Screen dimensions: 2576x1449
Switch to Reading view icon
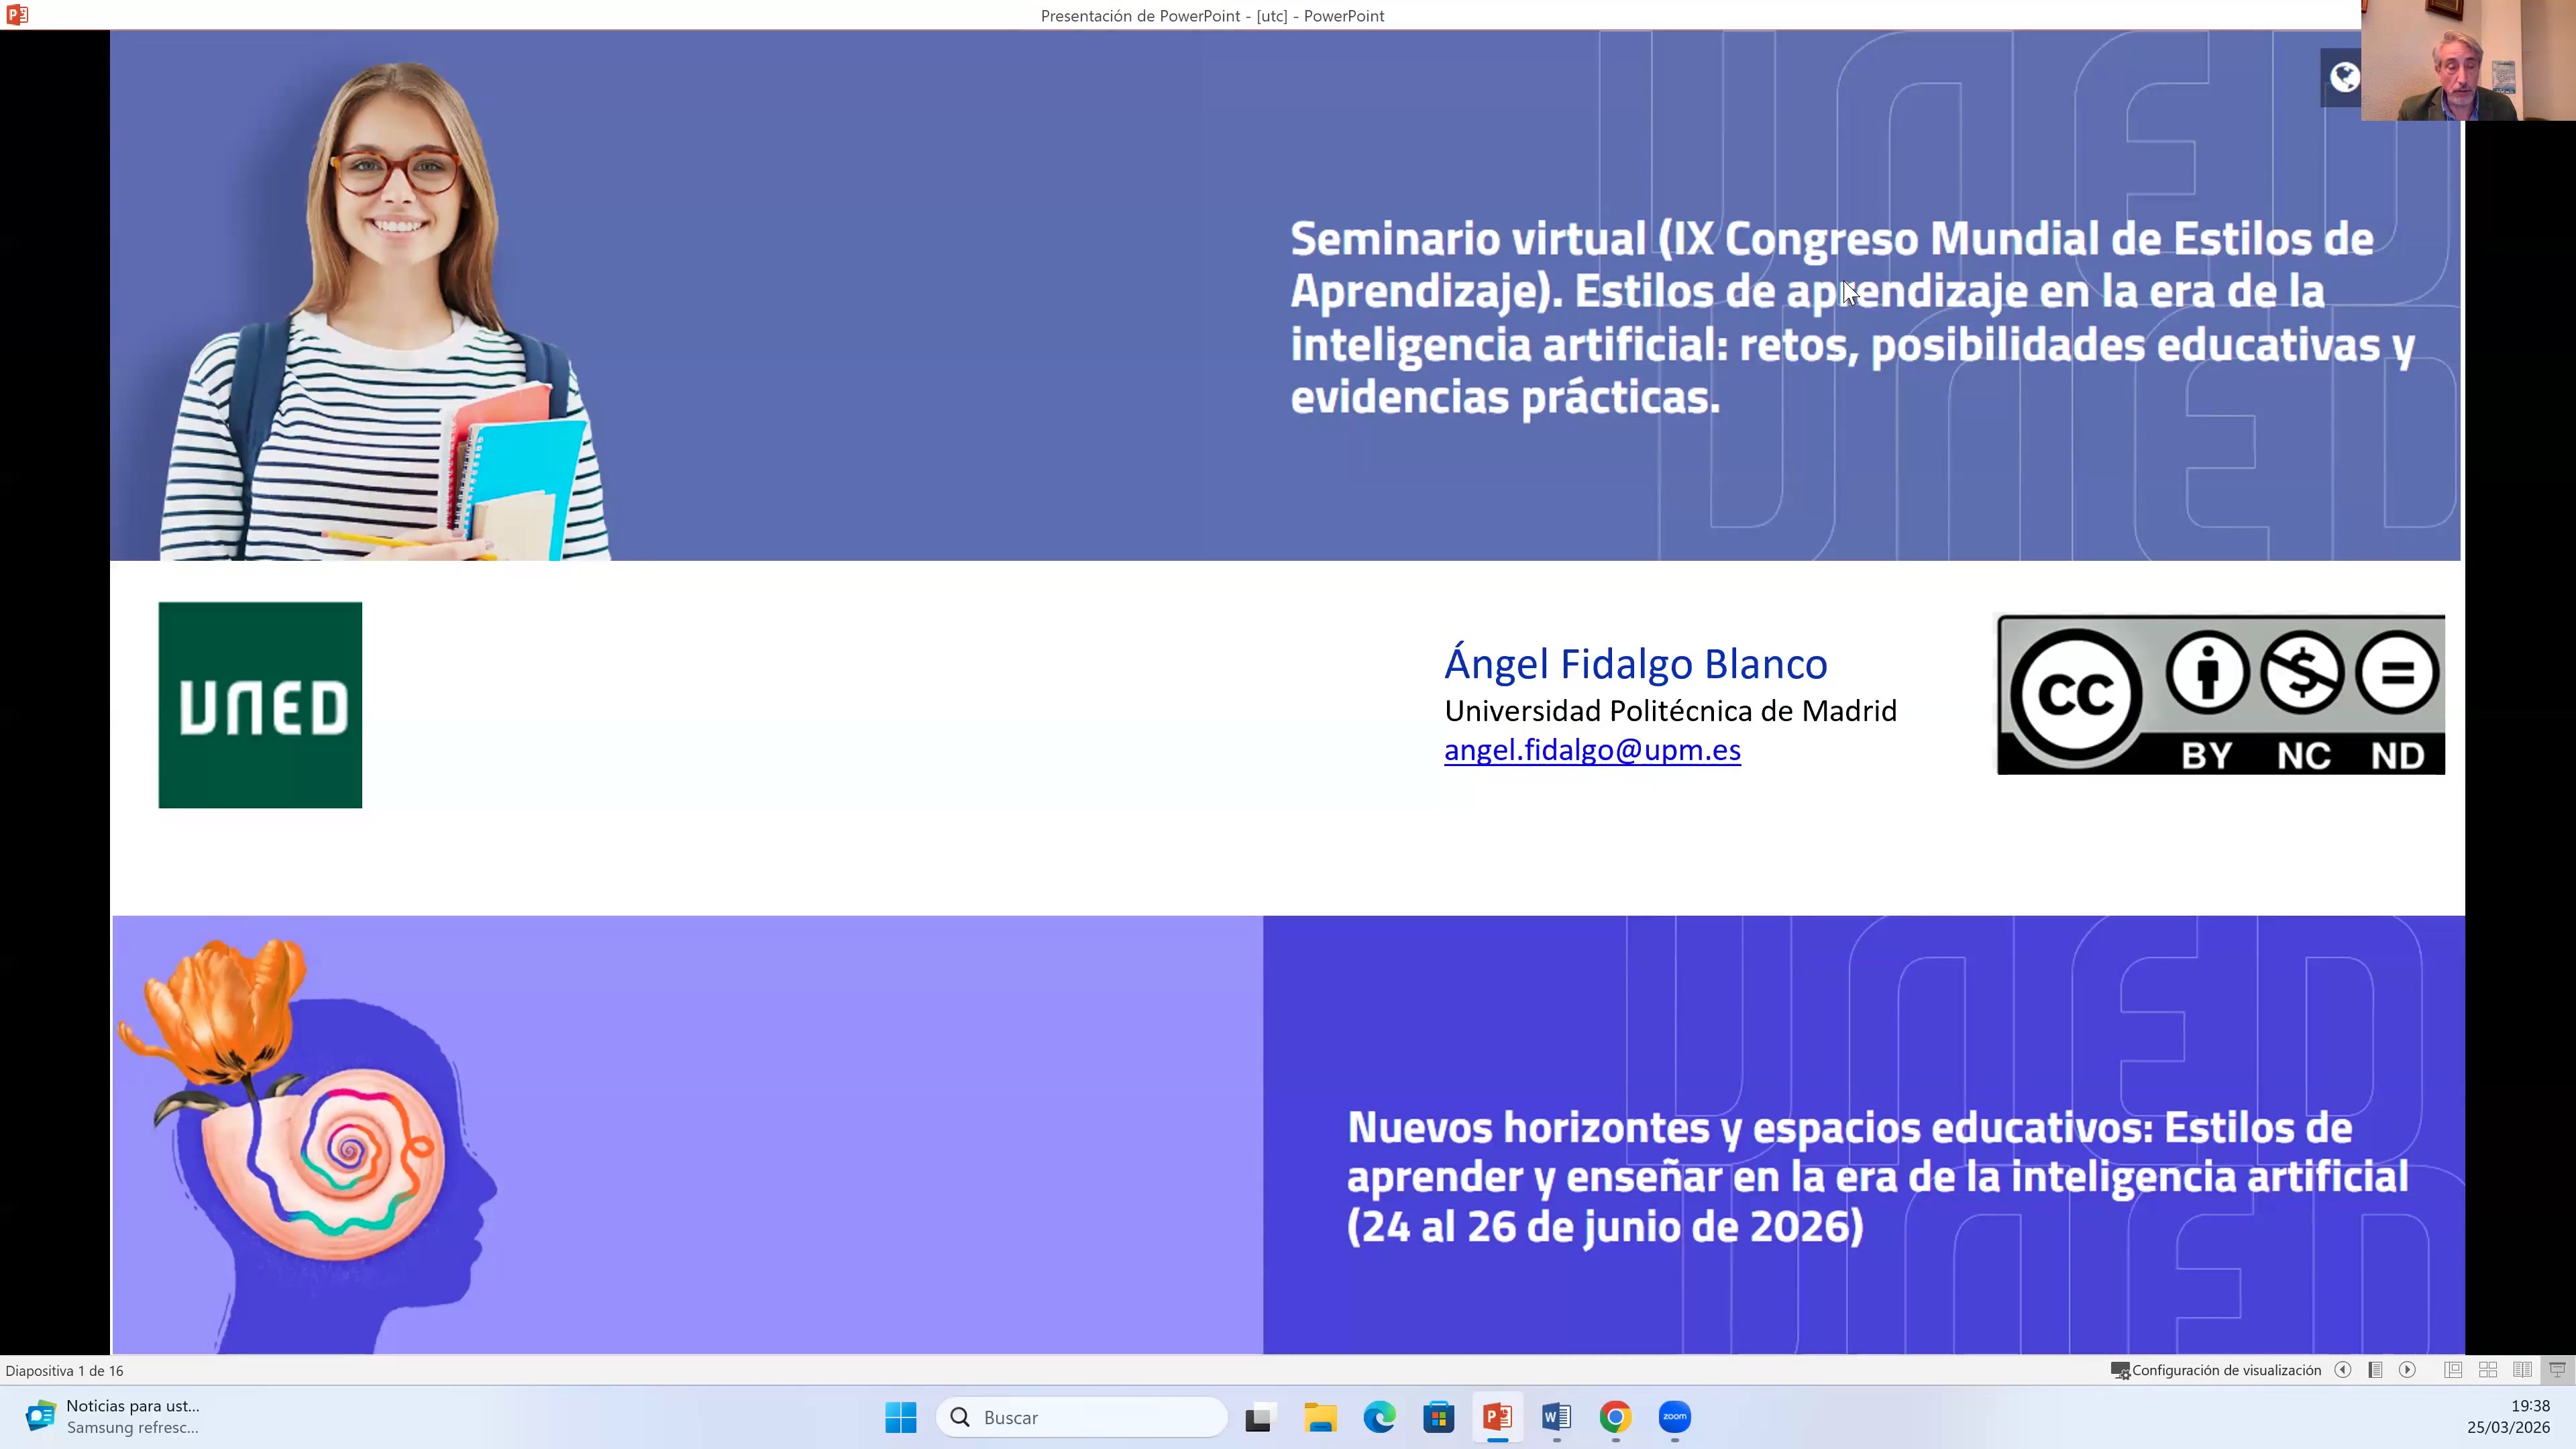click(x=2522, y=1370)
